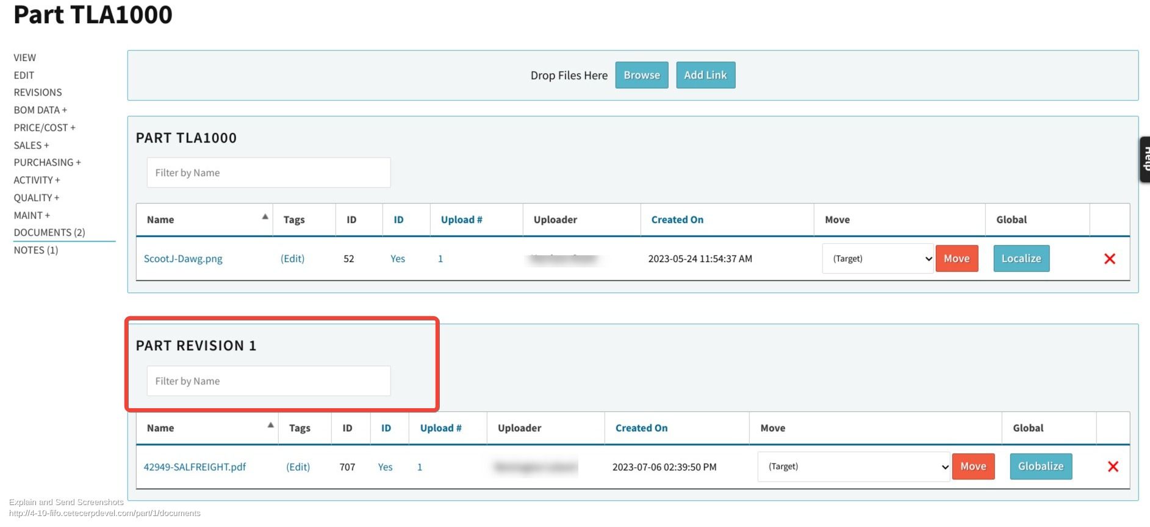Expand the PRICE/COST sidebar section
Image resolution: width=1150 pixels, height=527 pixels.
tap(45, 128)
